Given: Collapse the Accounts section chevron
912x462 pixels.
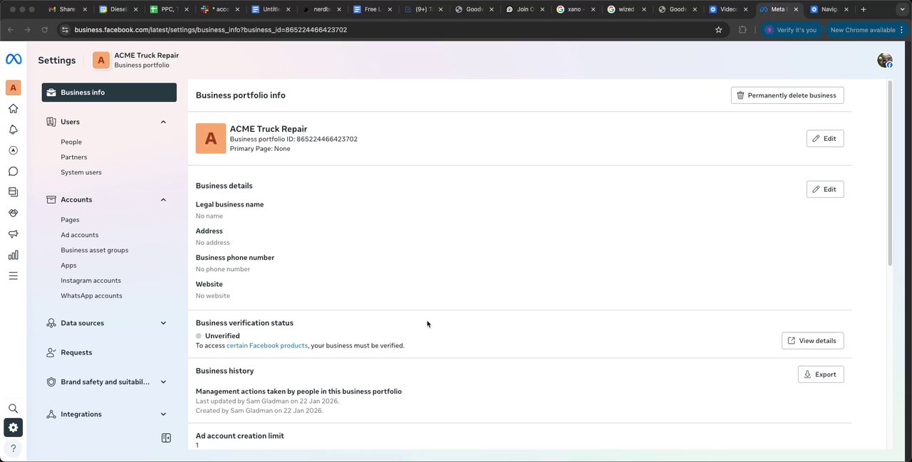Looking at the screenshot, I should pos(163,200).
